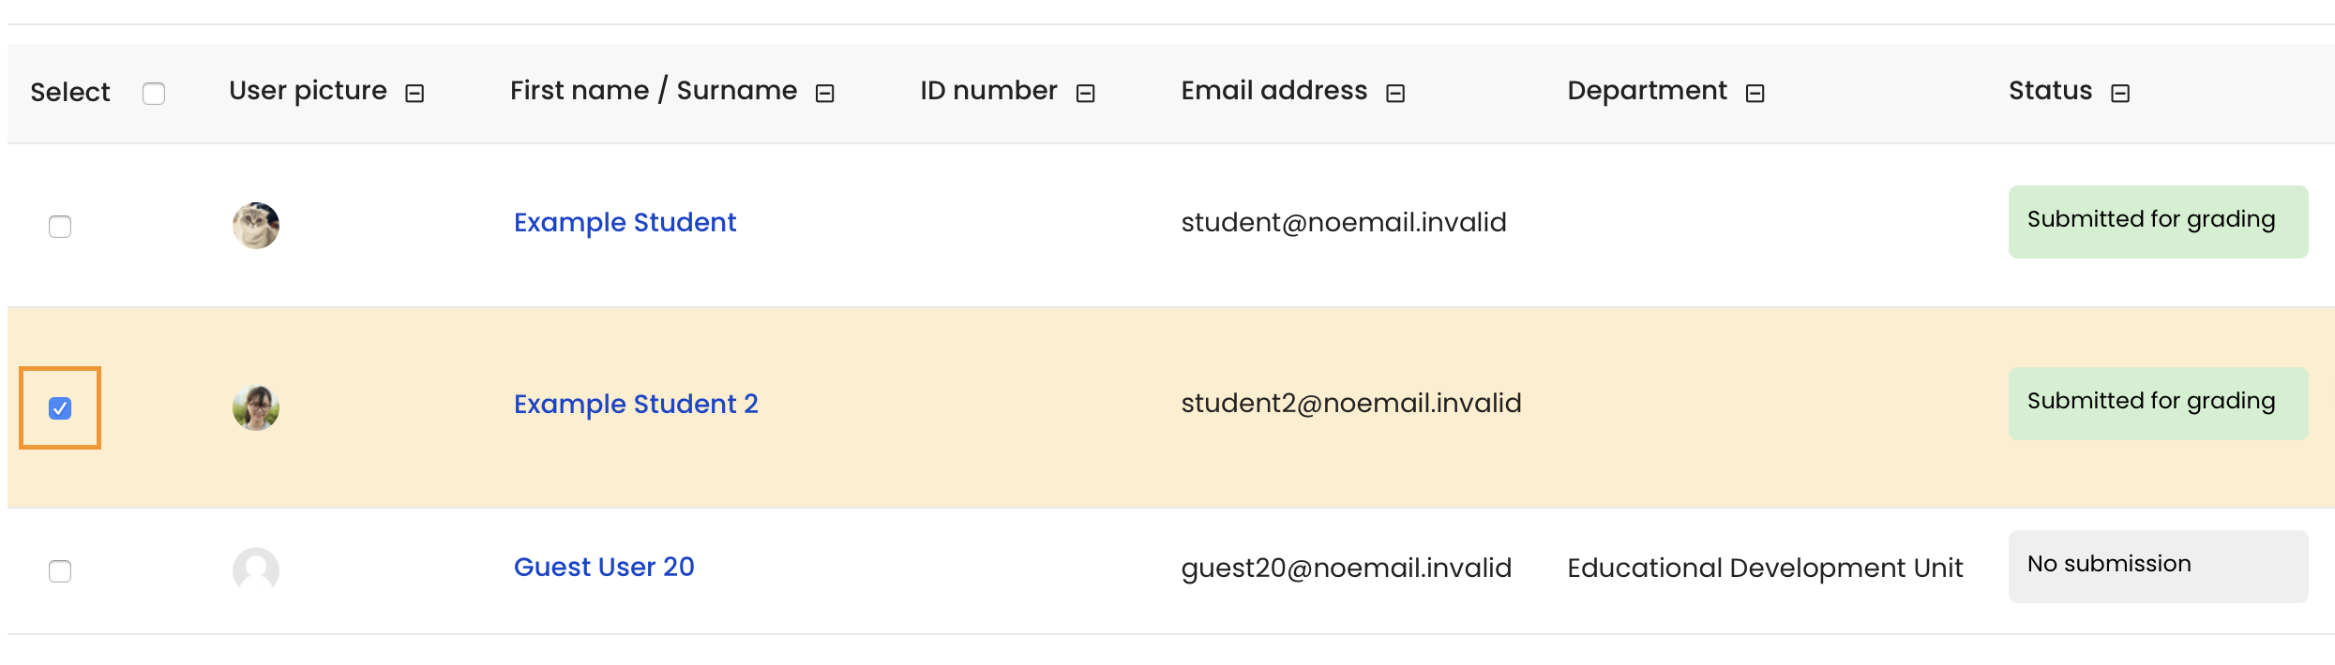Sort by the Surname header
The width and height of the screenshot is (2335, 665).
point(737,90)
